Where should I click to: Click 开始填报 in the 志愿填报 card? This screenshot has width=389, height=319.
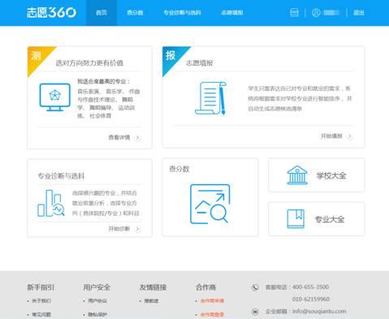click(331, 136)
